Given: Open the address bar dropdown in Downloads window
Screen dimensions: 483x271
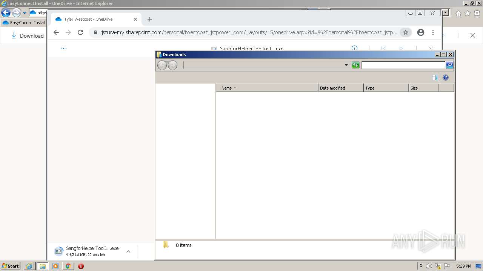Looking at the screenshot, I should 346,65.
